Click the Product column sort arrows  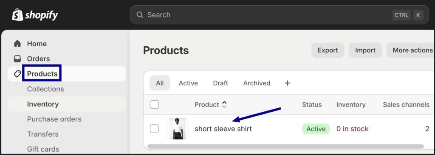pos(224,104)
